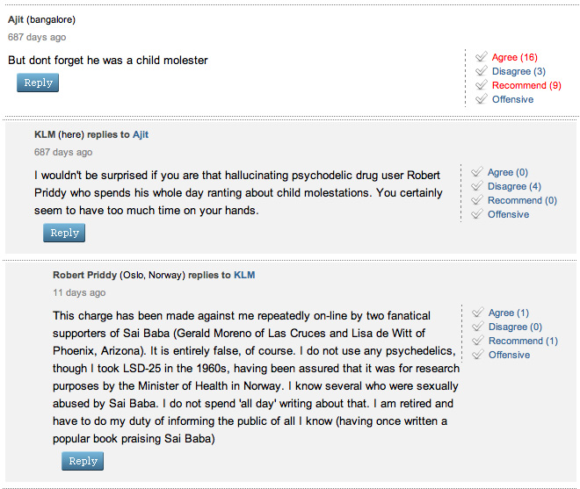Recommend KLM's comment

[x=522, y=200]
